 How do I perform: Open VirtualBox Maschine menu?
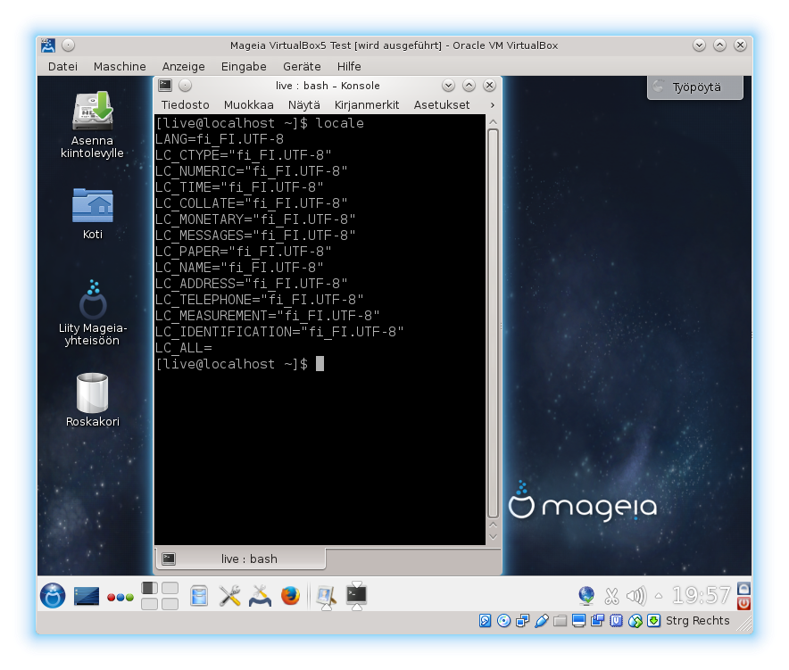[120, 66]
